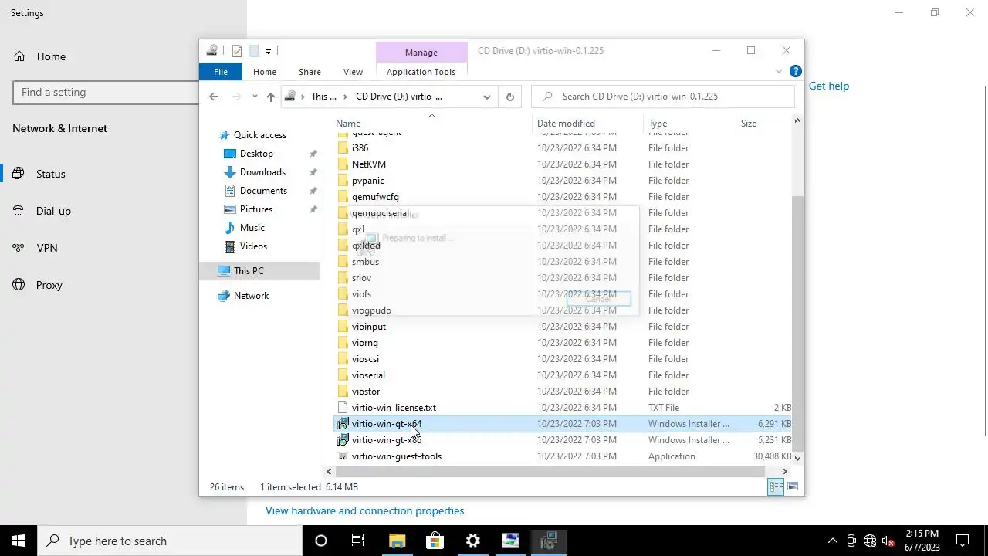
Task: Click the vioserial folder name
Action: coord(368,375)
